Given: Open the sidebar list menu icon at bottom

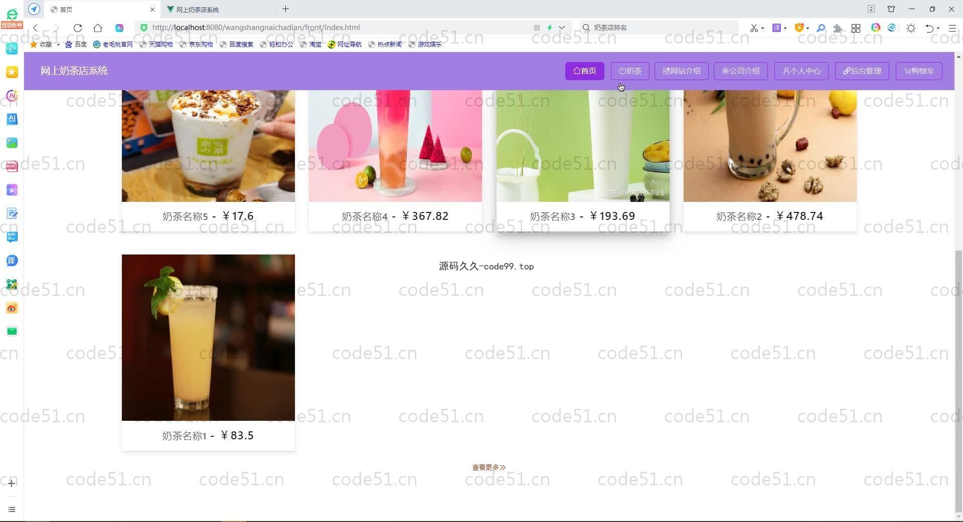Looking at the screenshot, I should pos(12,509).
